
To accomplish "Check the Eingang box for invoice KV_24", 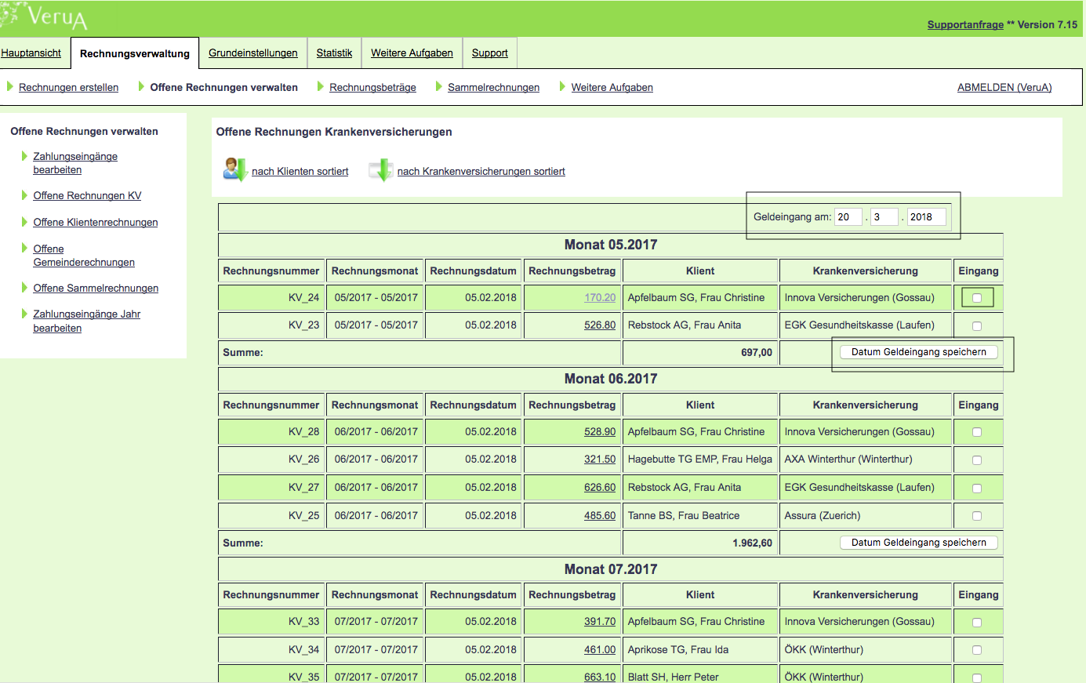I will coord(977,298).
